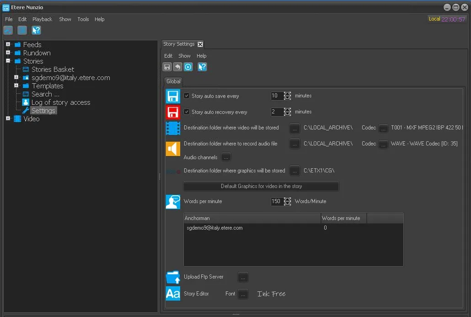Click the blue film strip video folder icon
The image size is (471, 317).
coord(173,128)
